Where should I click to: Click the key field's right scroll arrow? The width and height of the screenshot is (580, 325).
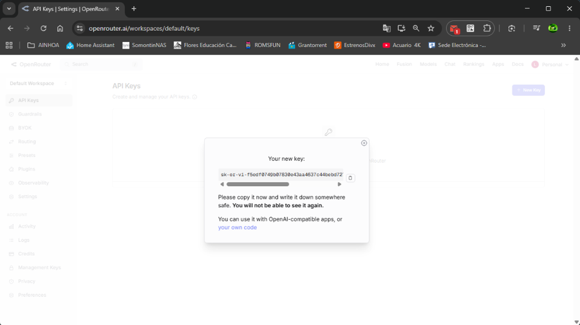point(339,184)
